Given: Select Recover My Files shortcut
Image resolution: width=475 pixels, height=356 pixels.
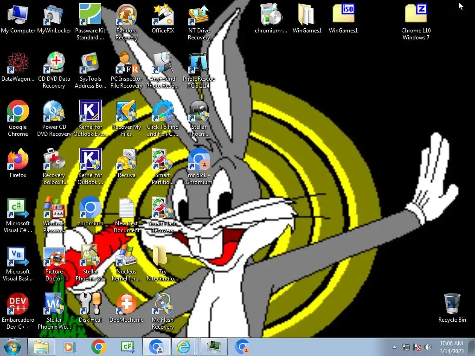Looking at the screenshot, I should click(x=127, y=118).
